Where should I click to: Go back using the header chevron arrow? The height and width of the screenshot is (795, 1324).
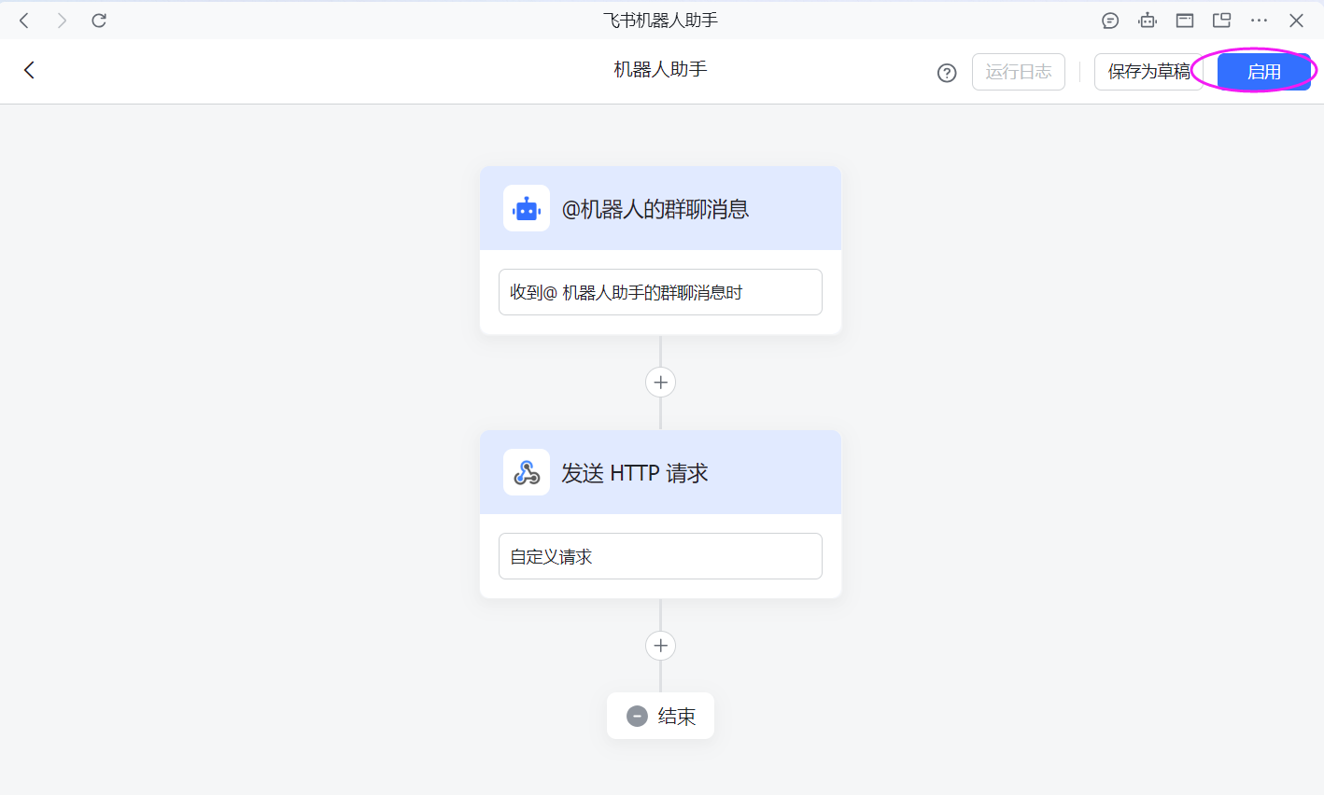tap(29, 70)
